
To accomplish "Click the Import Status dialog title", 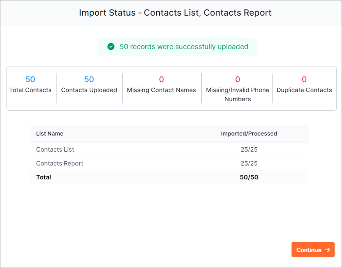I will click(x=175, y=13).
